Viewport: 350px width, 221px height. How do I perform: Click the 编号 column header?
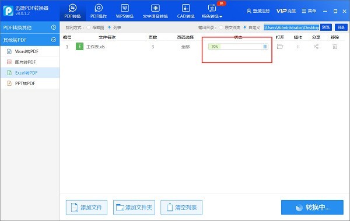[x=67, y=37]
